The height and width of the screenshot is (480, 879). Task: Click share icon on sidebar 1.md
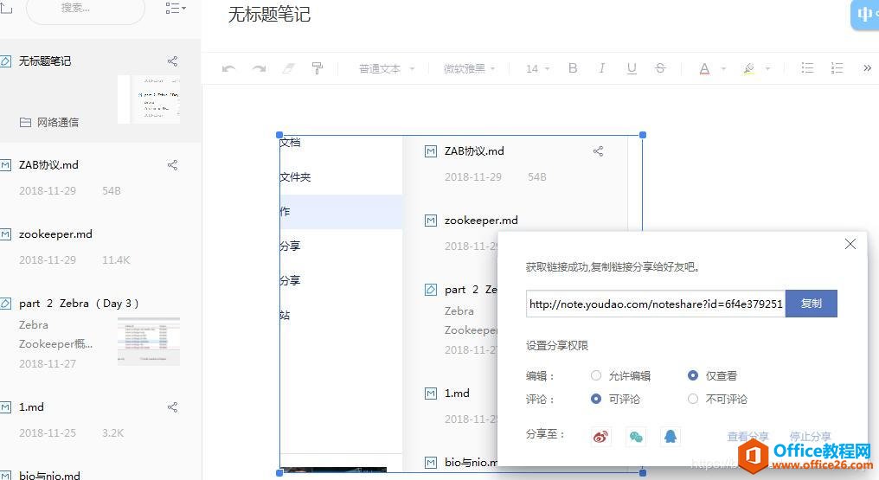[x=173, y=407]
